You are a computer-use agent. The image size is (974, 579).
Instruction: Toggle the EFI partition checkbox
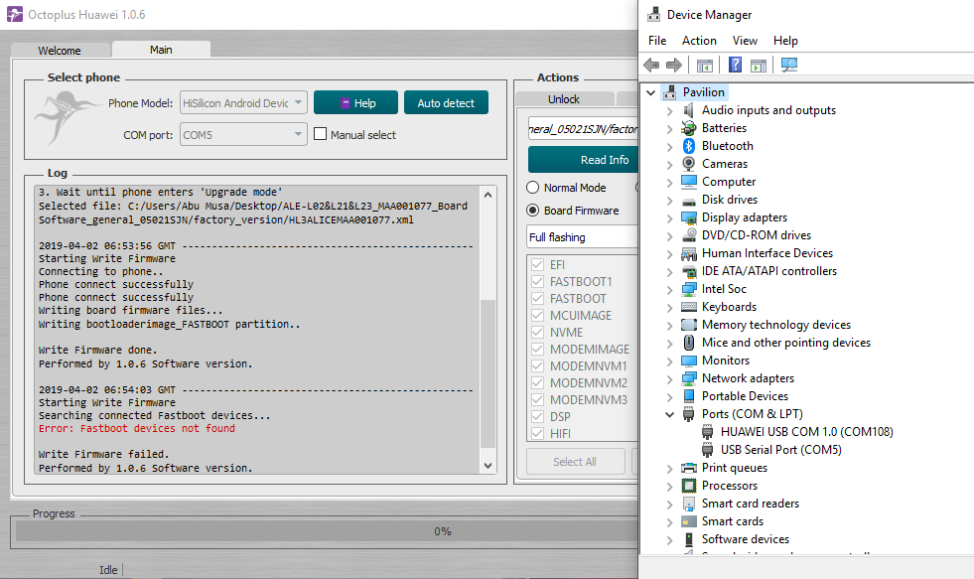pos(538,264)
